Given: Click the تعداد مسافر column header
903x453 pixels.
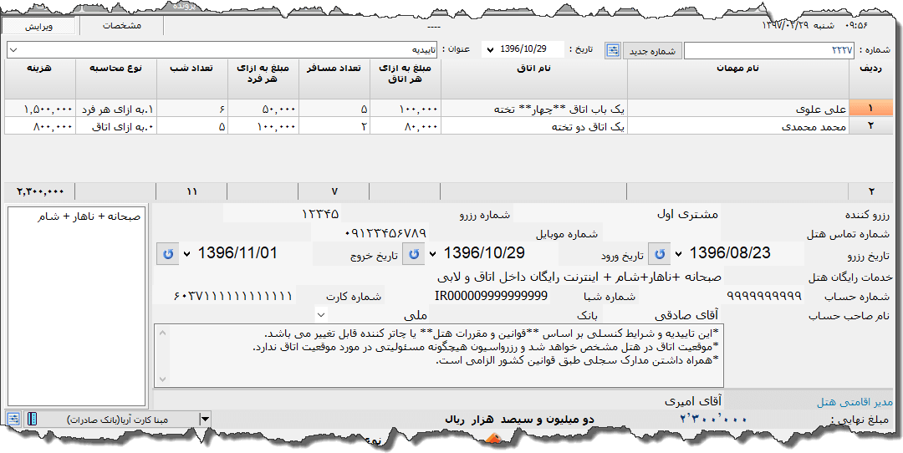Looking at the screenshot, I should pos(334,79).
